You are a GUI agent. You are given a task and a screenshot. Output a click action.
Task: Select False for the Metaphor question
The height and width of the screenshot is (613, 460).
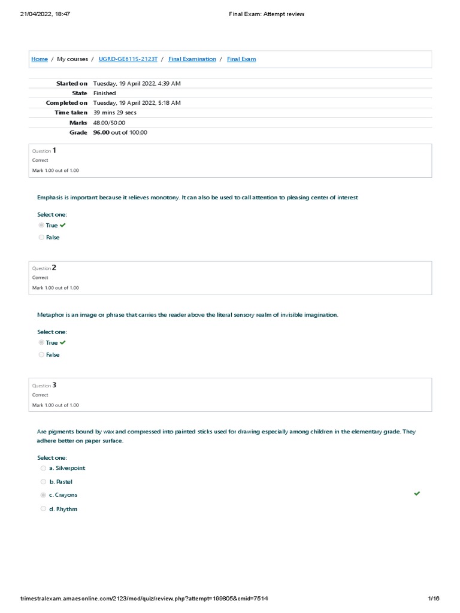click(x=41, y=355)
